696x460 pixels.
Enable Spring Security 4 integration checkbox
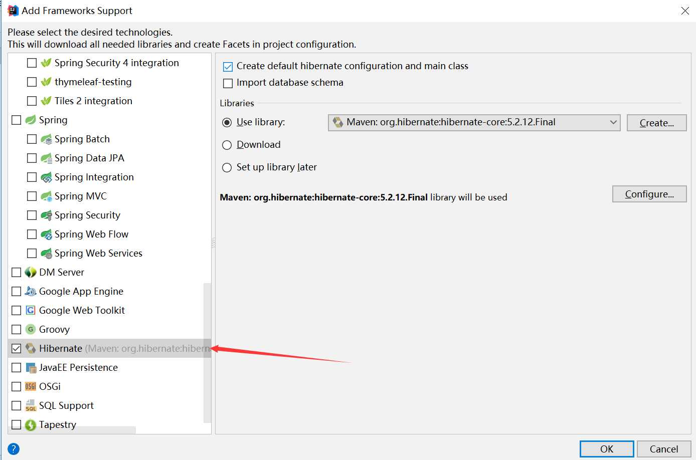(32, 63)
